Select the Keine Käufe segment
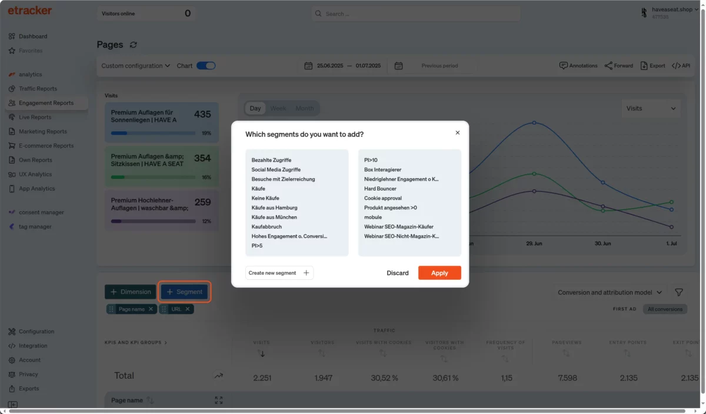Screen dimensions: 706x414 (x=265, y=198)
